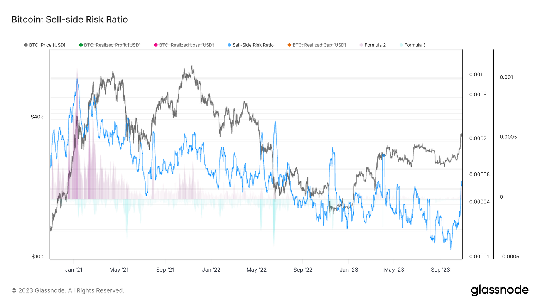Toggle Formula 3 legend entry

point(413,45)
